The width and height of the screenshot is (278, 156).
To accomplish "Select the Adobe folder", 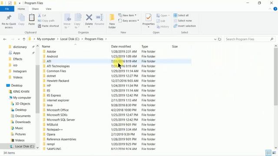I will point(51,52).
